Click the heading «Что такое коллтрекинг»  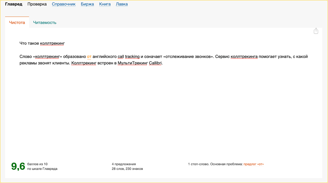coord(42,43)
